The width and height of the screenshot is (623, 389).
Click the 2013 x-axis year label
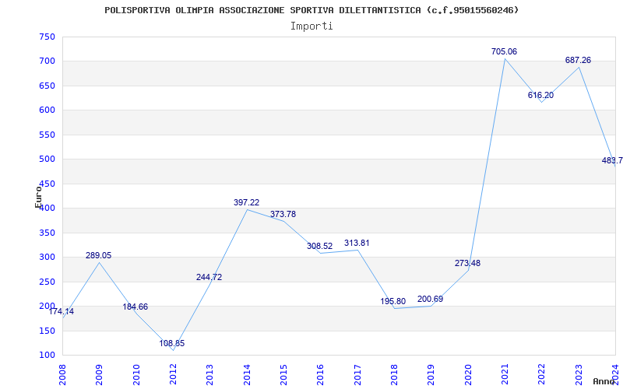pos(210,375)
